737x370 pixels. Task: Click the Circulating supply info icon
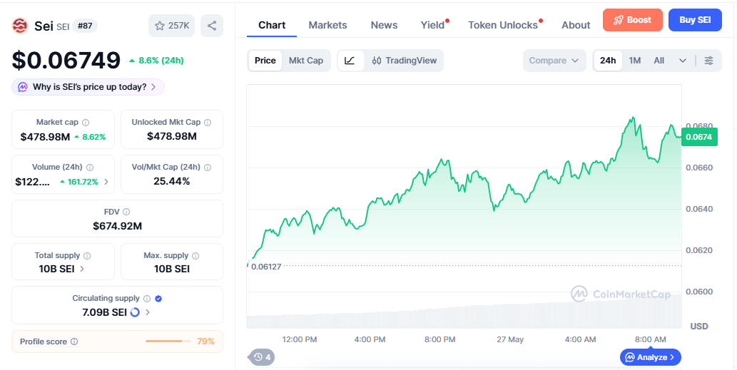pos(147,299)
